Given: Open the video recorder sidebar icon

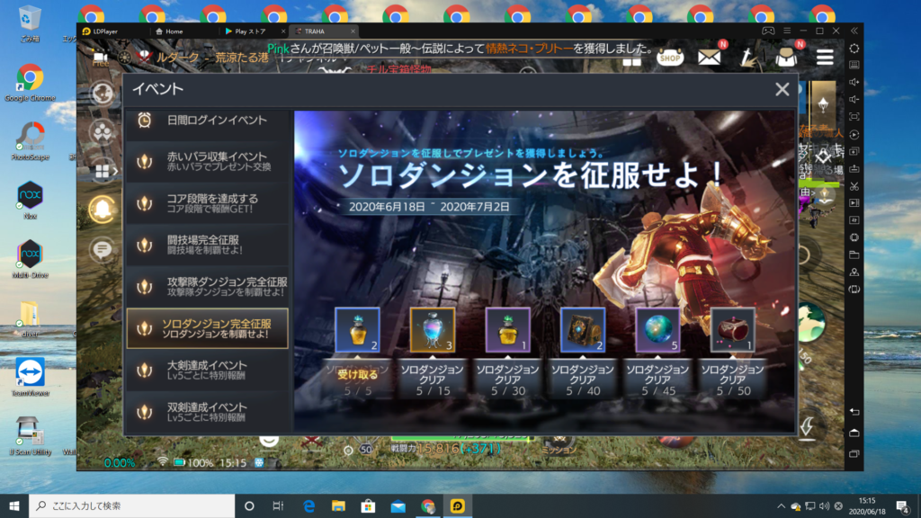Looking at the screenshot, I should 854,203.
